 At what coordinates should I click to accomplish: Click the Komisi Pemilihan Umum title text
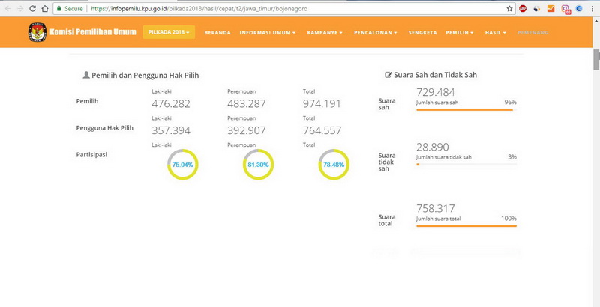click(92, 32)
